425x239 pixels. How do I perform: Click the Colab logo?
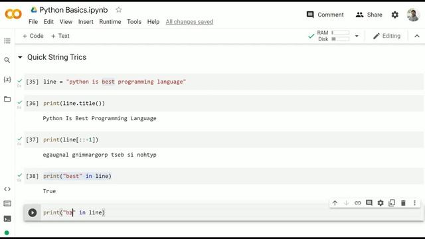(13, 14)
